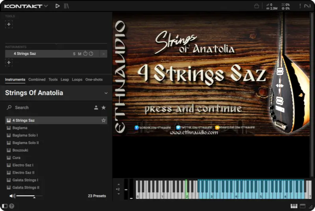Show favorites using the star filter
315x211 pixels.
pyautogui.click(x=104, y=108)
